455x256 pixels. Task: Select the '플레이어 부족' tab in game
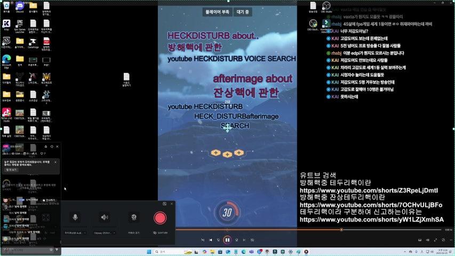pos(217,12)
